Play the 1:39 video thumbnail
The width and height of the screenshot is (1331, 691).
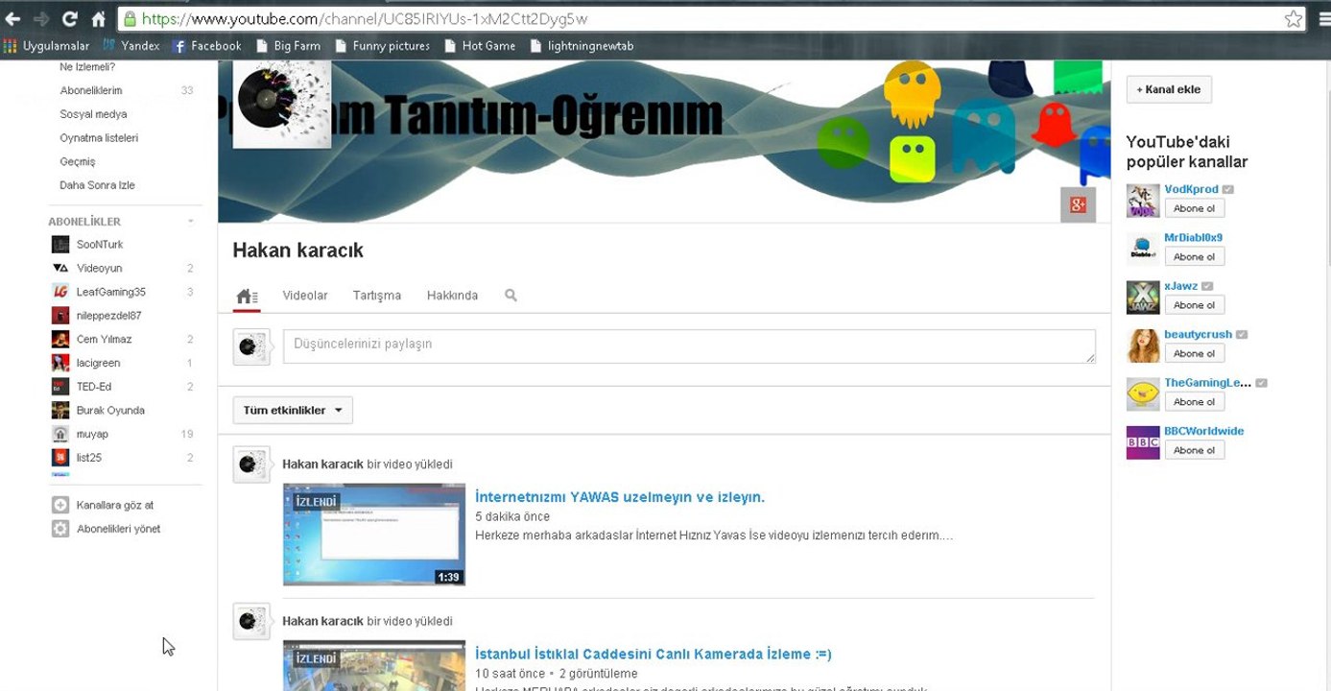pos(374,535)
